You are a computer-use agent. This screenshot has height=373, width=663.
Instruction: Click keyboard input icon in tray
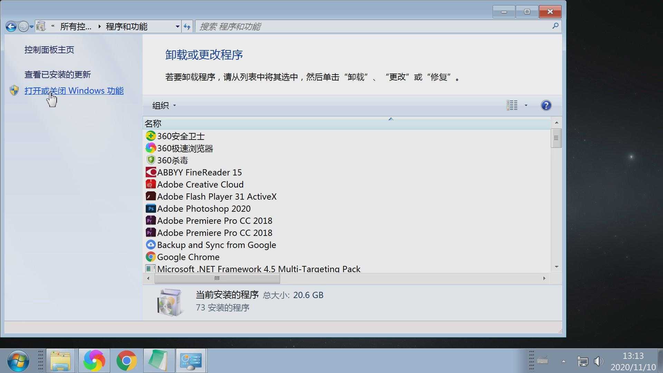point(542,361)
